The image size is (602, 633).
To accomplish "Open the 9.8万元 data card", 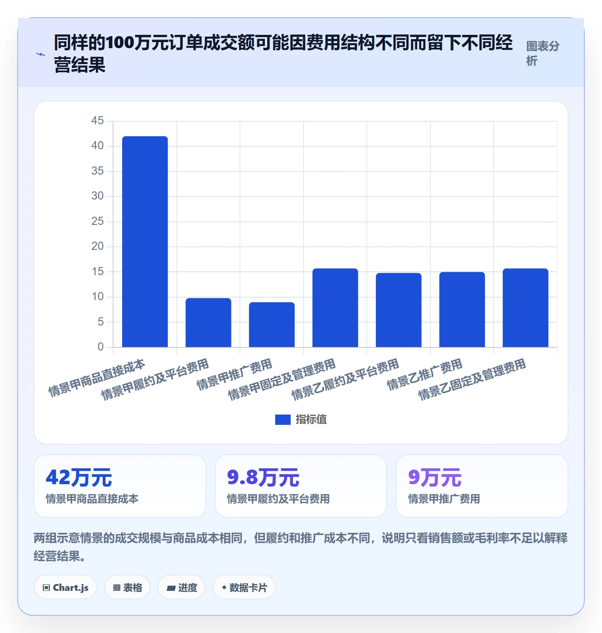I will click(x=301, y=486).
